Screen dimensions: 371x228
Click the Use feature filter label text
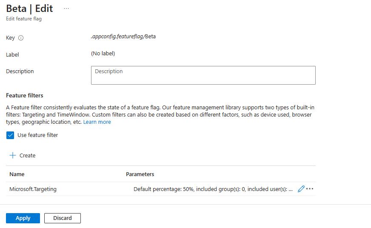point(37,135)
